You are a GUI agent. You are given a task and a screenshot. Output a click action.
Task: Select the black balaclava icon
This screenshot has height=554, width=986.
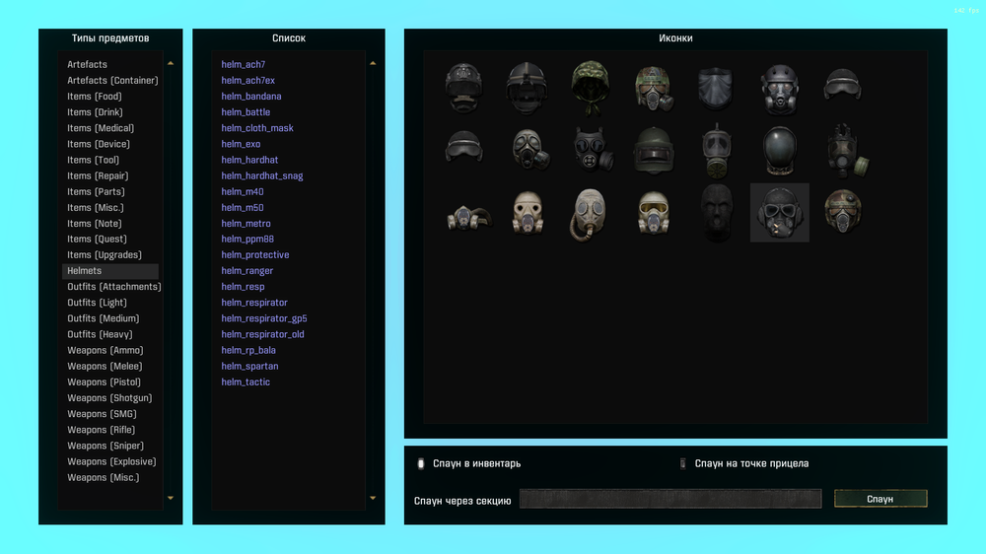[x=716, y=213]
